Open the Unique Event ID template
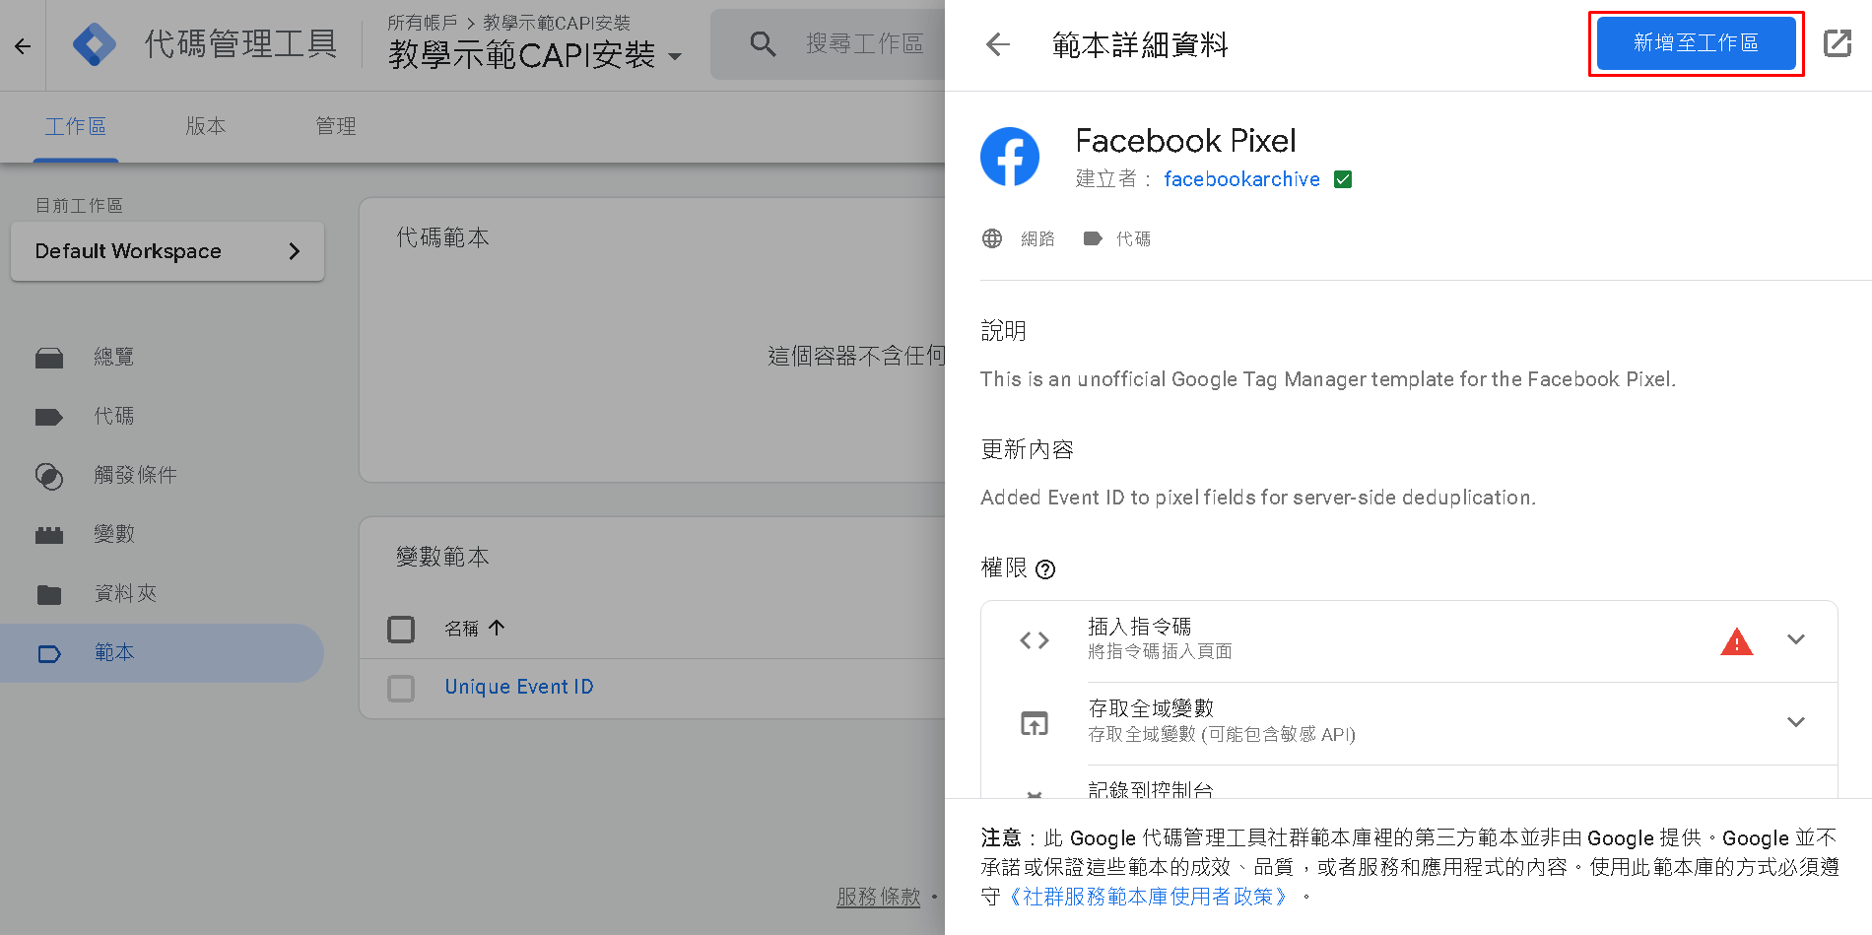The width and height of the screenshot is (1872, 935). [x=519, y=687]
